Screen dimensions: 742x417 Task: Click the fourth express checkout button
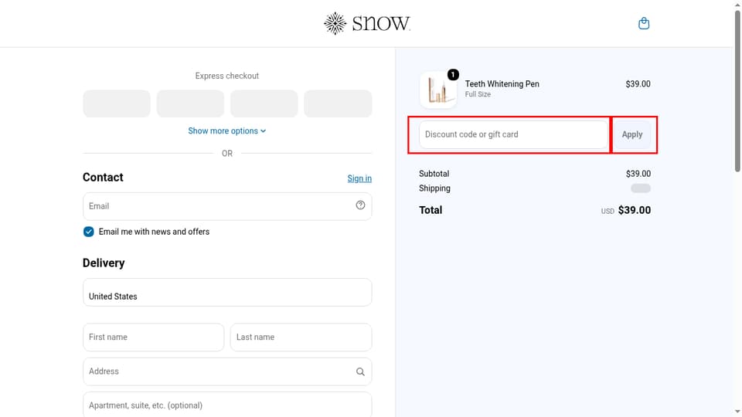(x=338, y=103)
